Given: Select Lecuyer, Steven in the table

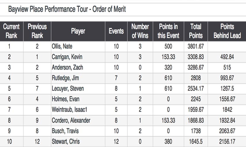Looking at the screenshot, I should pos(68,89).
